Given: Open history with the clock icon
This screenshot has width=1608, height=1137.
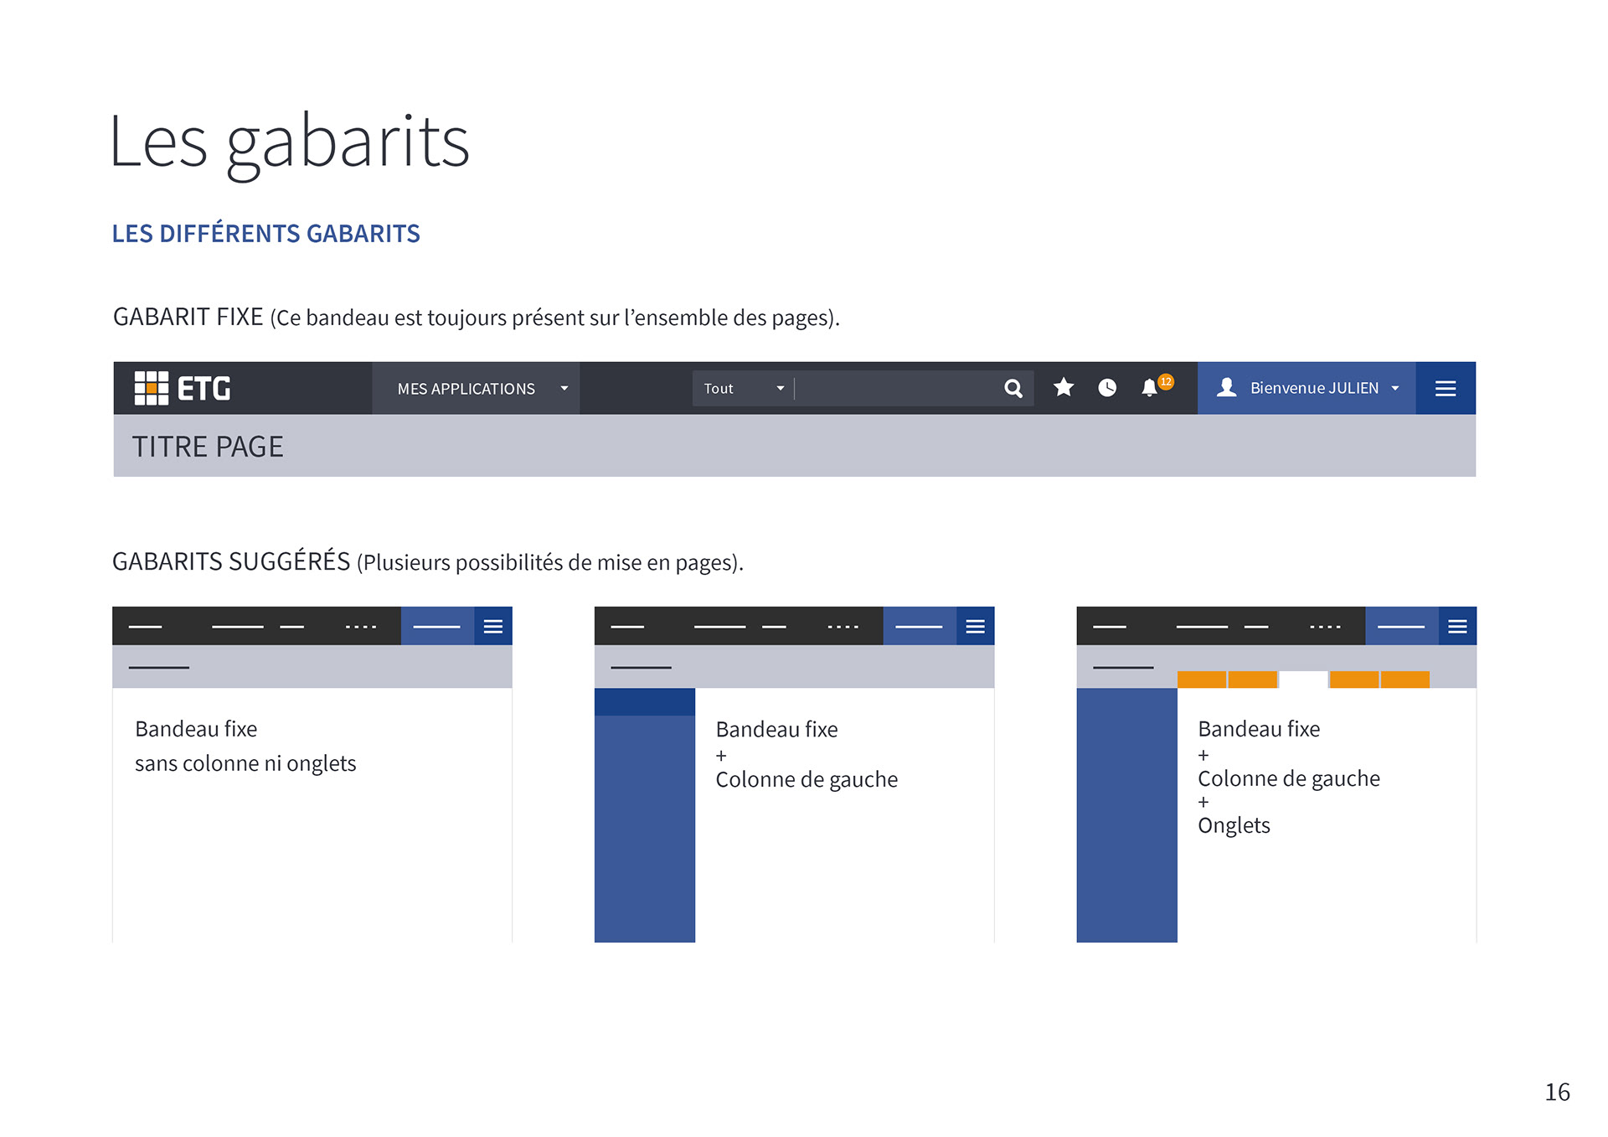Looking at the screenshot, I should [x=1106, y=388].
